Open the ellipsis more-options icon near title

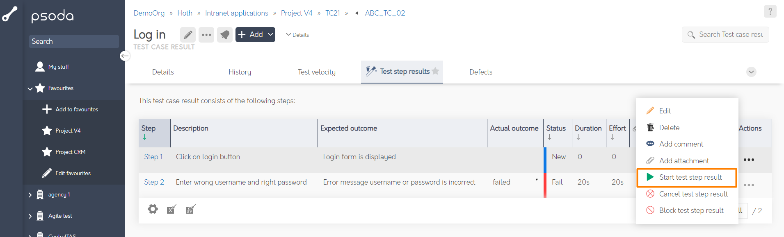(x=206, y=35)
